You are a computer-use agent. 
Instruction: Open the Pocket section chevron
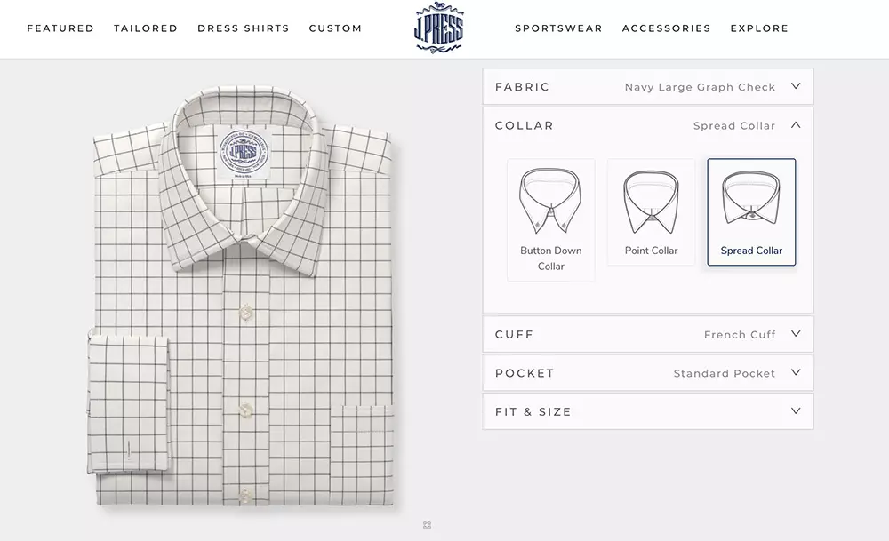click(x=796, y=372)
